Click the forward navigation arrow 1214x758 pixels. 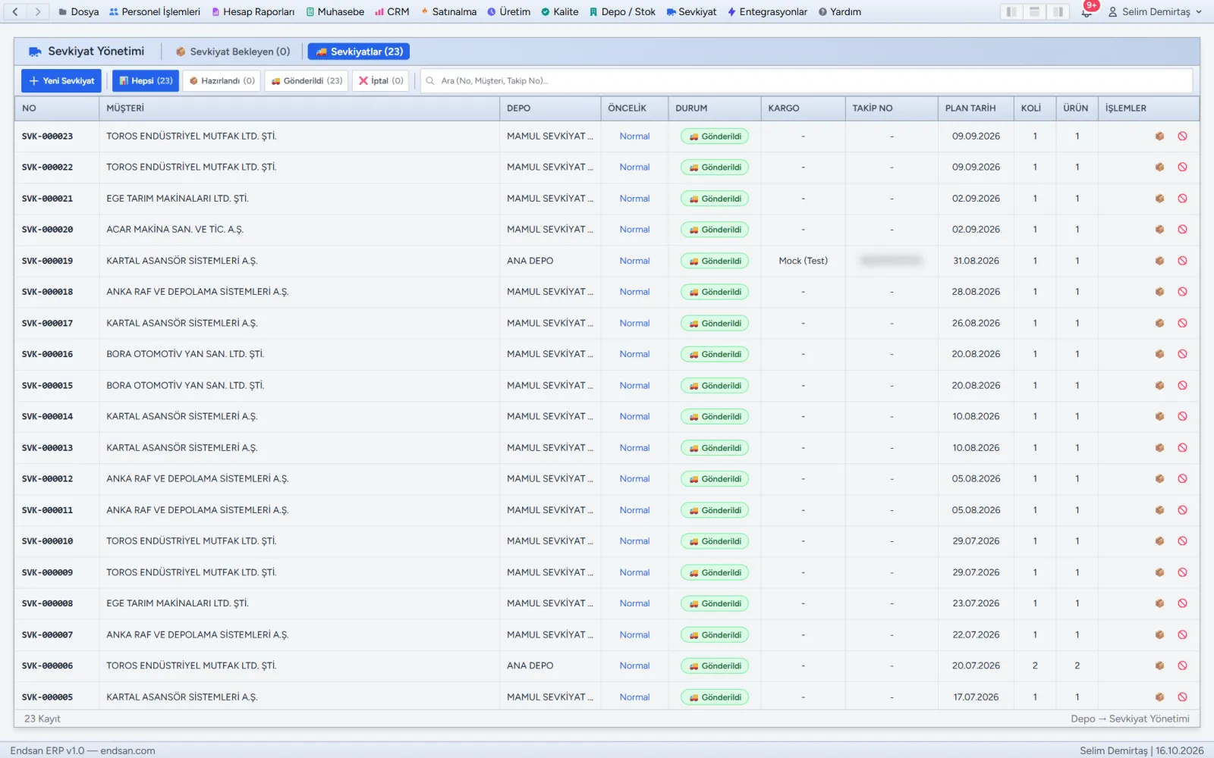pos(38,11)
